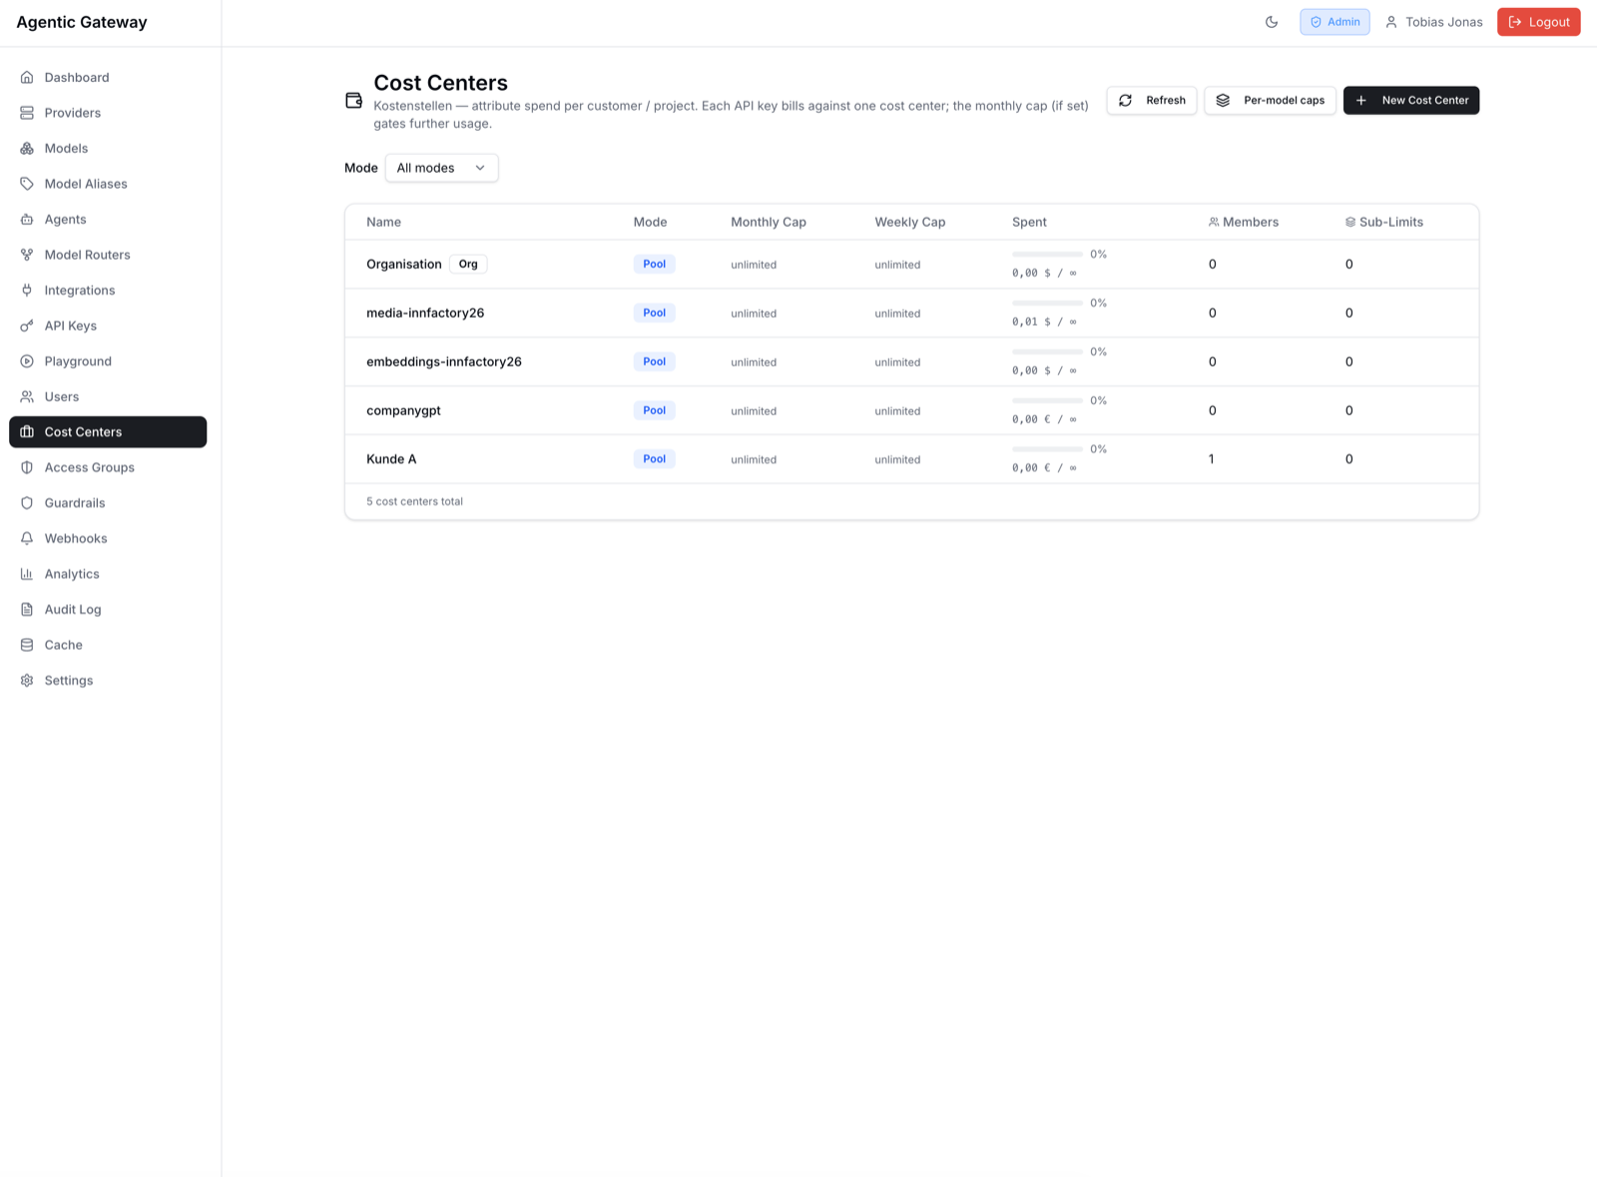Click the Webhooks bell icon

27,538
